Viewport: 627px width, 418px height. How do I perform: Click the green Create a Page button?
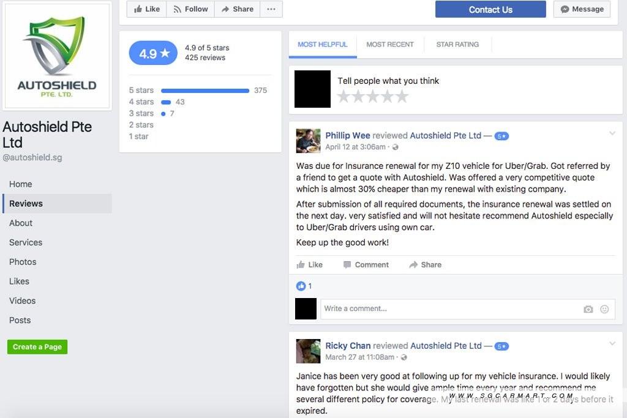pyautogui.click(x=37, y=346)
